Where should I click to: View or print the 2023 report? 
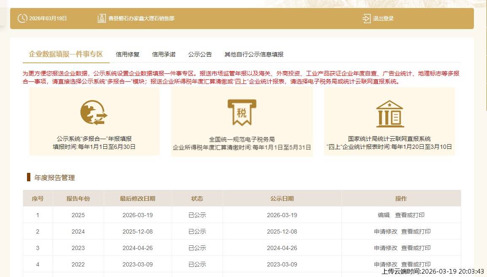click(x=416, y=248)
